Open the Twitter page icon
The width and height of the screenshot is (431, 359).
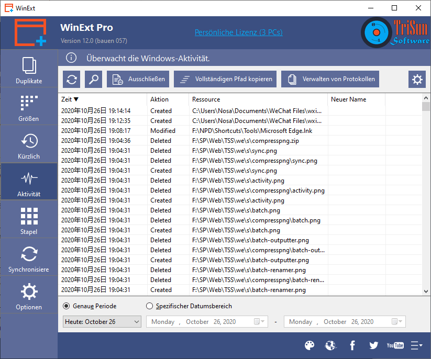click(x=374, y=345)
